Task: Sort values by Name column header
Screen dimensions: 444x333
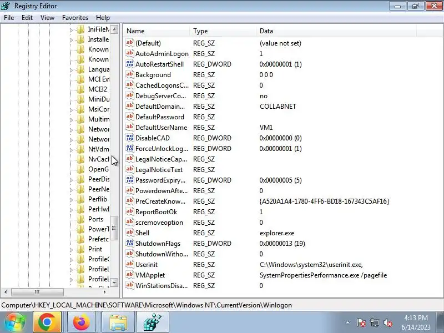Action: click(x=157, y=31)
